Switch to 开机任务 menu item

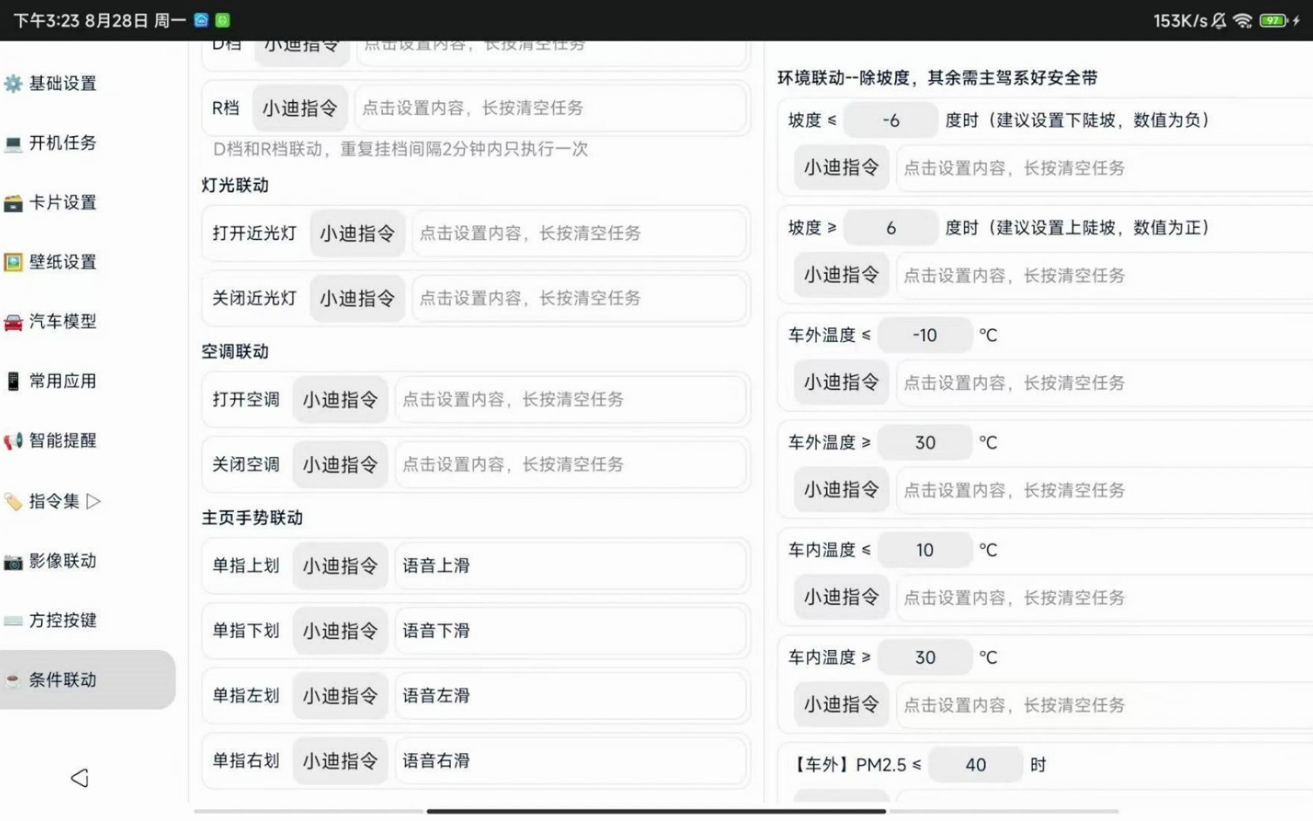point(63,143)
